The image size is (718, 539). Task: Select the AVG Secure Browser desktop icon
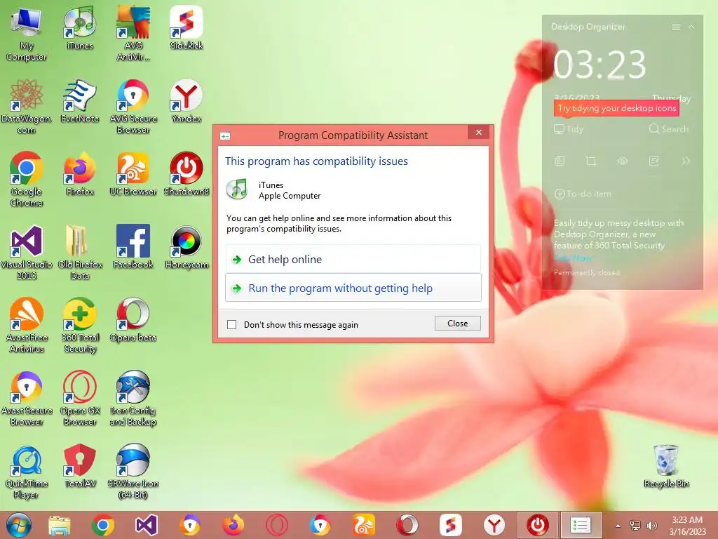[133, 107]
